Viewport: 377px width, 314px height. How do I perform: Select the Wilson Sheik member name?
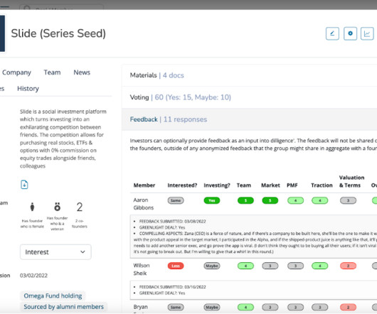click(142, 269)
